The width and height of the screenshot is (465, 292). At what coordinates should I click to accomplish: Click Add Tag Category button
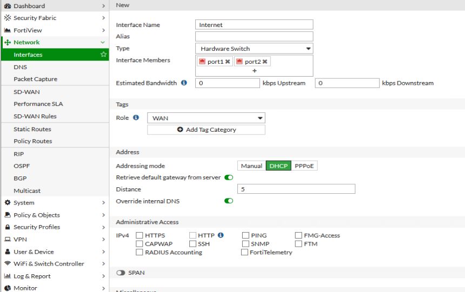click(206, 130)
